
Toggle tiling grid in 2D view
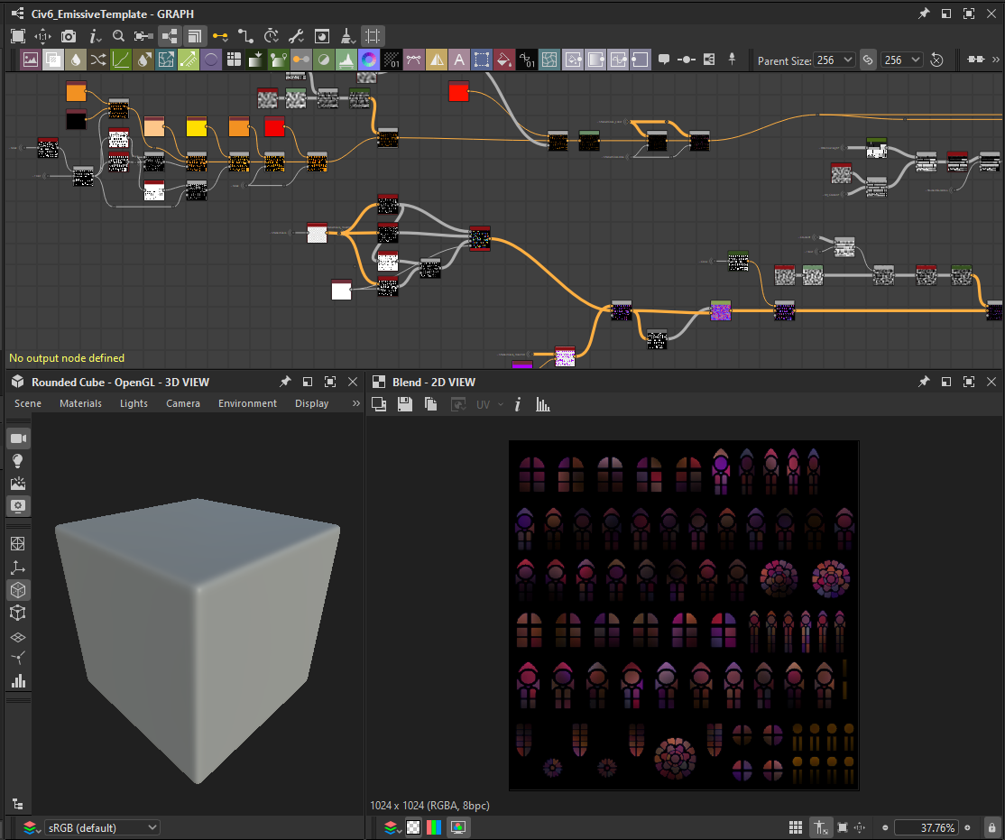click(x=796, y=827)
